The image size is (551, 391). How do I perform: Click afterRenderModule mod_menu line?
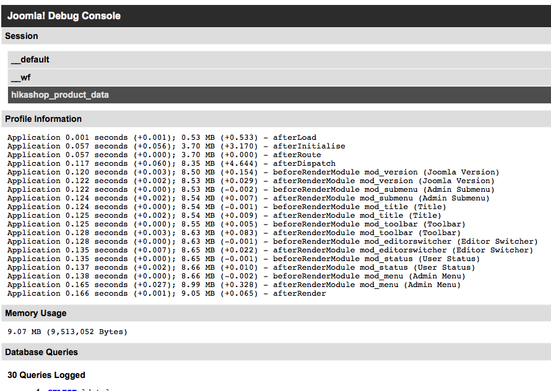tap(234, 285)
